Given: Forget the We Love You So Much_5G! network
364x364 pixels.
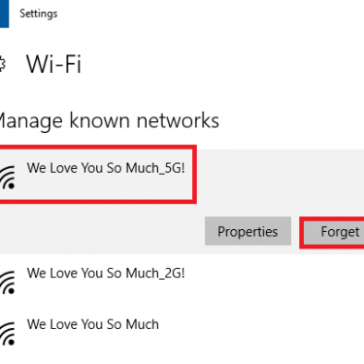Looking at the screenshot, I should (x=333, y=232).
